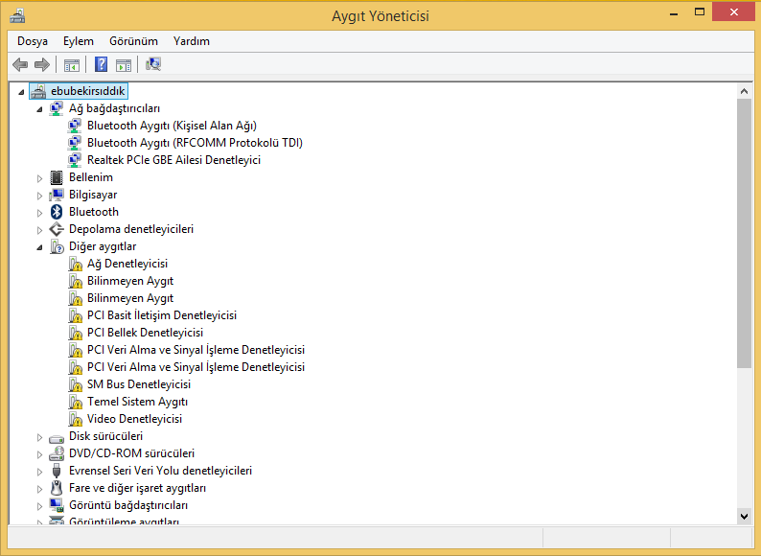Open the Help toolbar icon
Viewport: 761px width, 556px height.
(101, 64)
